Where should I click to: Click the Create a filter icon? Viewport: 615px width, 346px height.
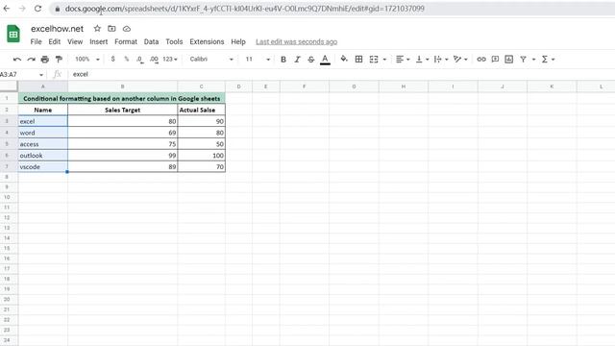click(523, 60)
